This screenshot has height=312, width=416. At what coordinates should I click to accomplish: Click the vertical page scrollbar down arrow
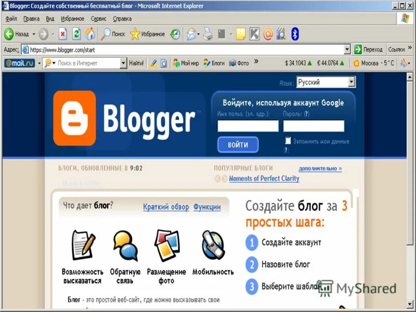410,304
